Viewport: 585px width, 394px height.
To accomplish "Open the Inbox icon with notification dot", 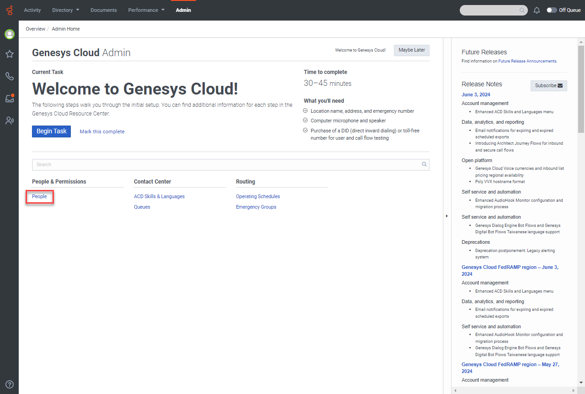I will (x=9, y=98).
